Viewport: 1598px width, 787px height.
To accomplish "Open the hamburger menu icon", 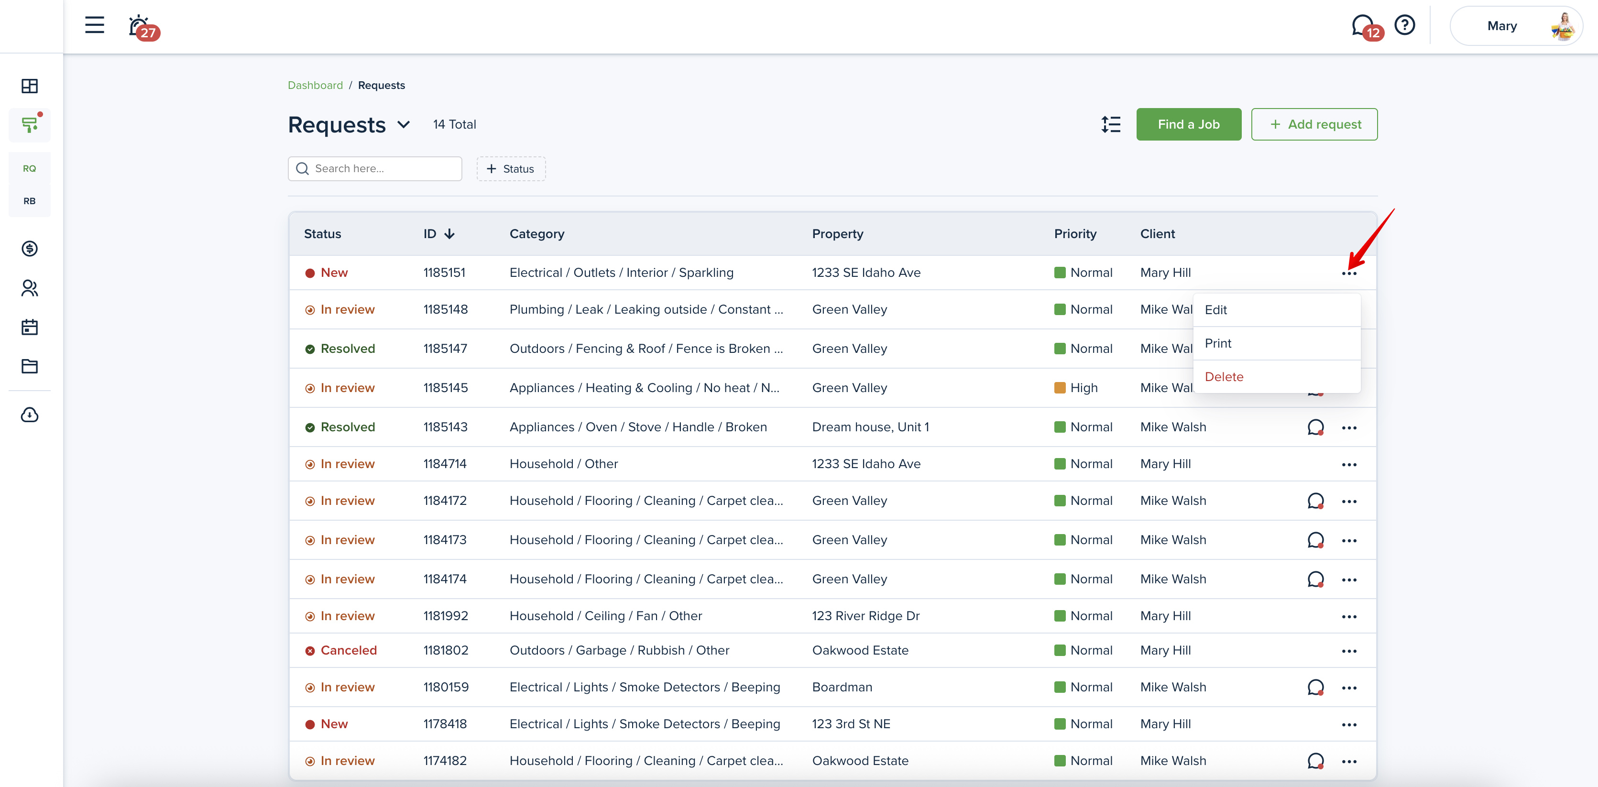I will point(94,25).
